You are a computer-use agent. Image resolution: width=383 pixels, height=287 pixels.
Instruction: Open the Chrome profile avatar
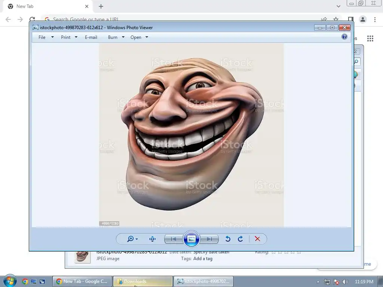click(363, 19)
